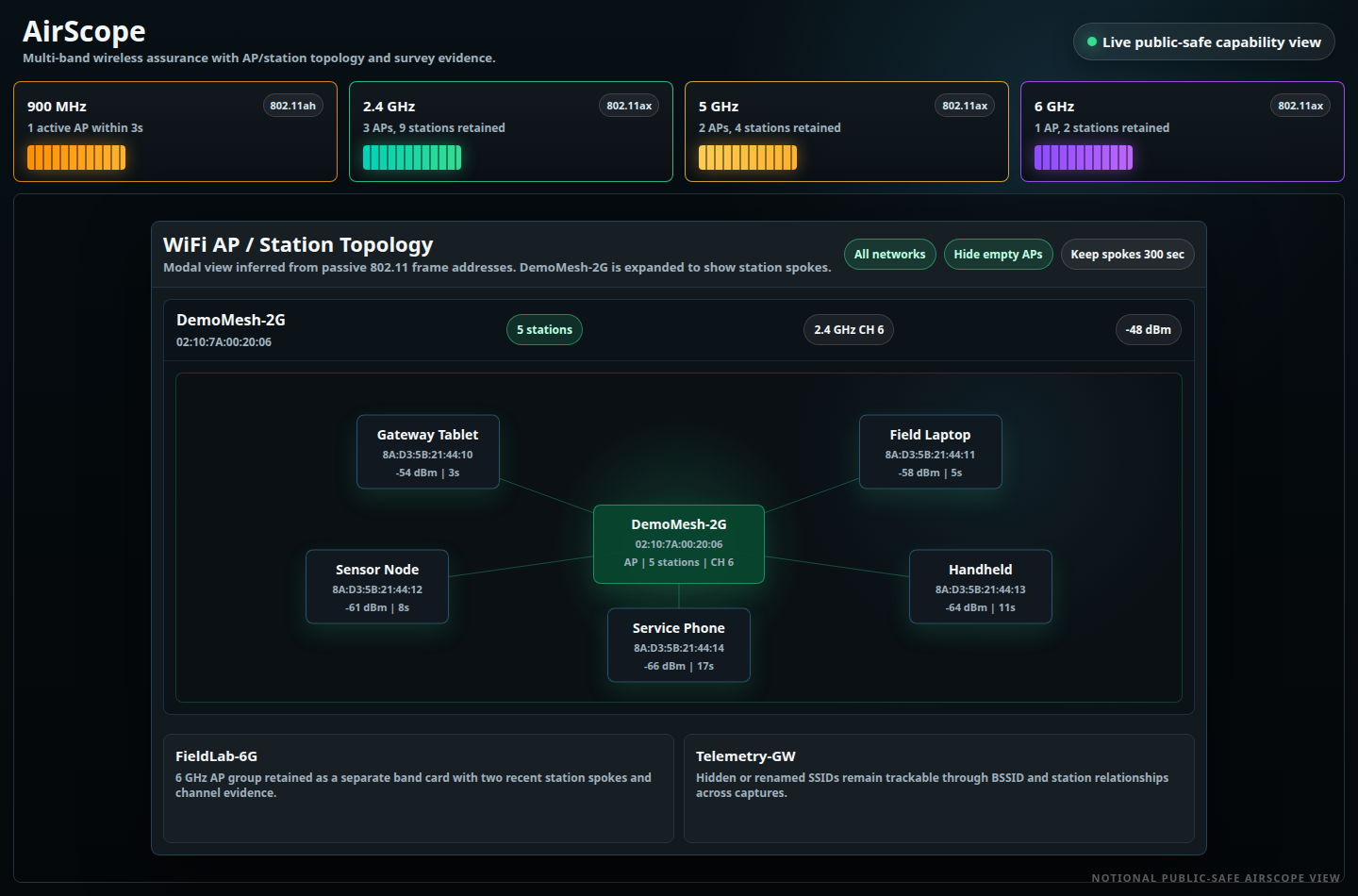Click 'AP | 5 stations | CH 6' text
This screenshot has width=1358, height=896.
[679, 562]
